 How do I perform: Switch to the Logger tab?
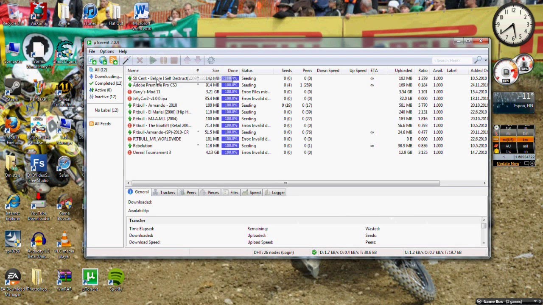point(275,193)
